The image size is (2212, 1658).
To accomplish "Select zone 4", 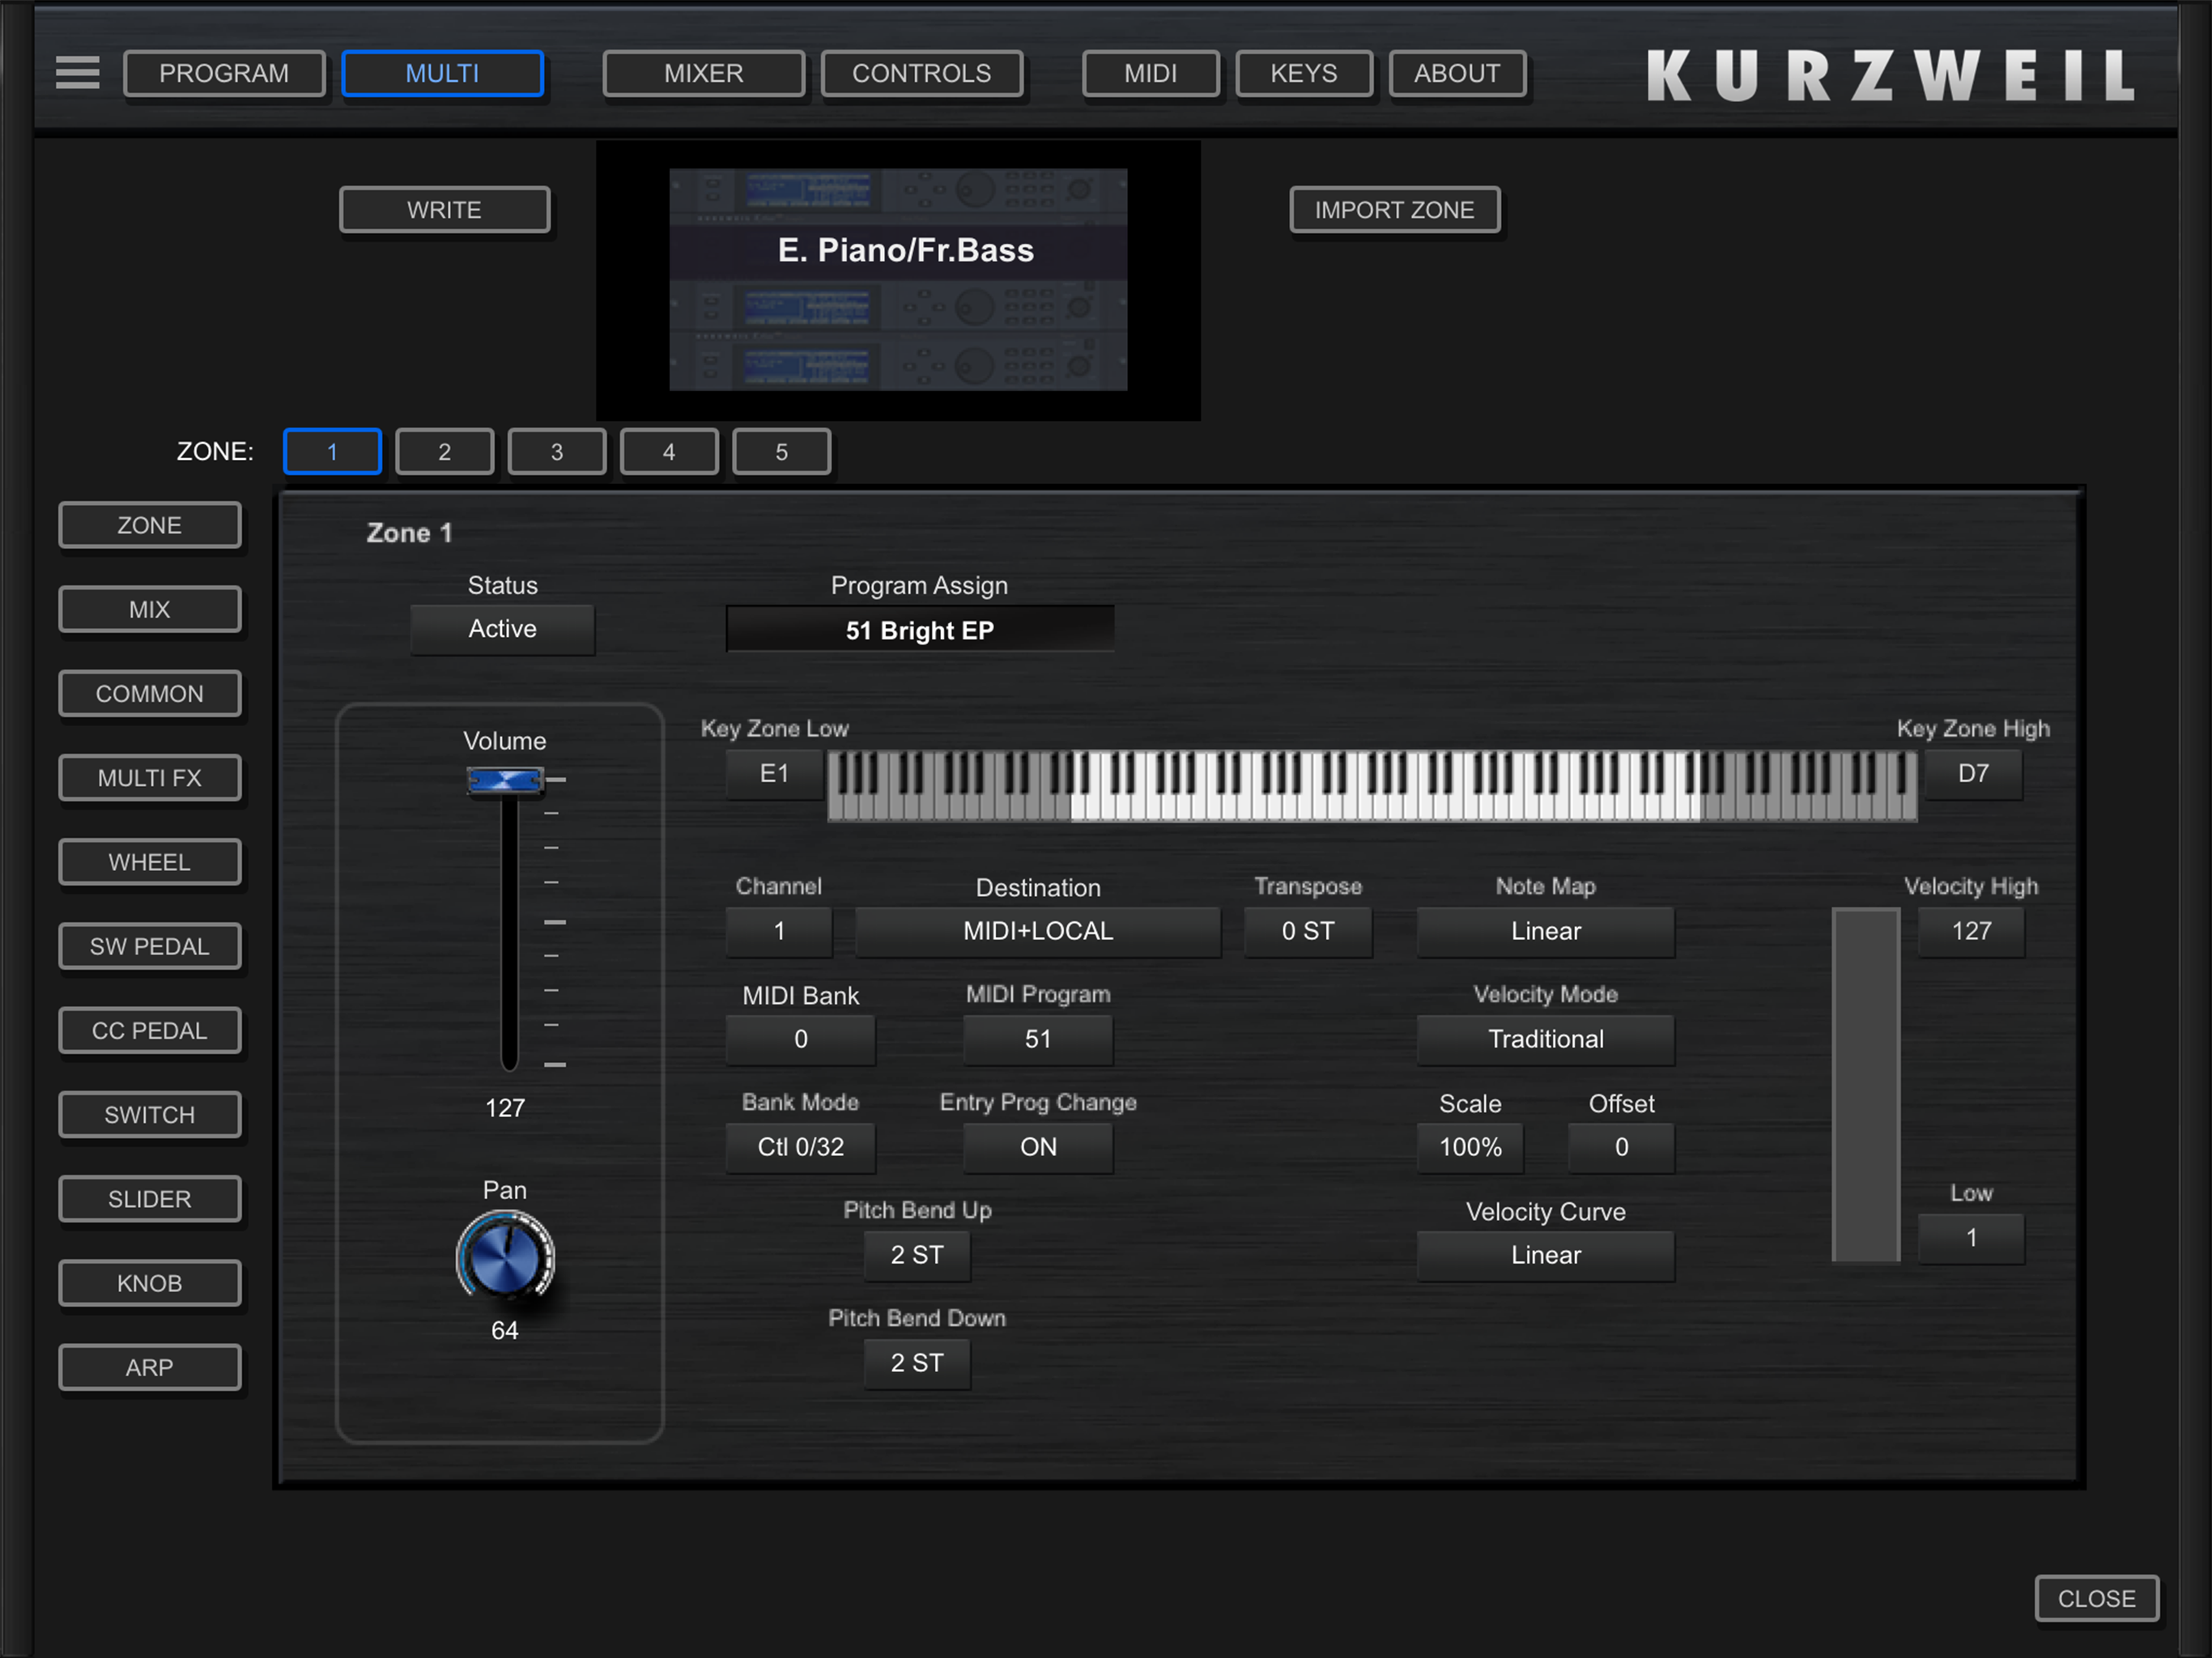I will click(x=669, y=451).
